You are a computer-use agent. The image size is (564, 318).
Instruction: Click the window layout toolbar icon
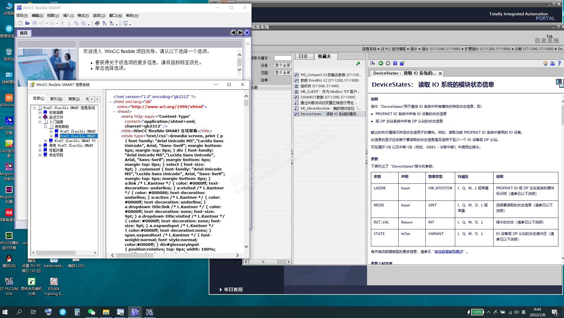coord(125,23)
